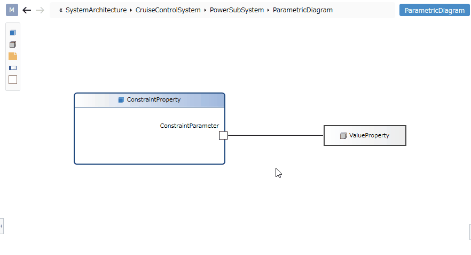
Task: Select the orange note tool
Action: click(x=13, y=56)
